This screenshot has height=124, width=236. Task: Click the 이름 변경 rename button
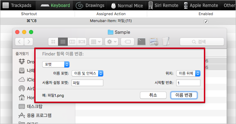pyautogui.click(x=184, y=95)
